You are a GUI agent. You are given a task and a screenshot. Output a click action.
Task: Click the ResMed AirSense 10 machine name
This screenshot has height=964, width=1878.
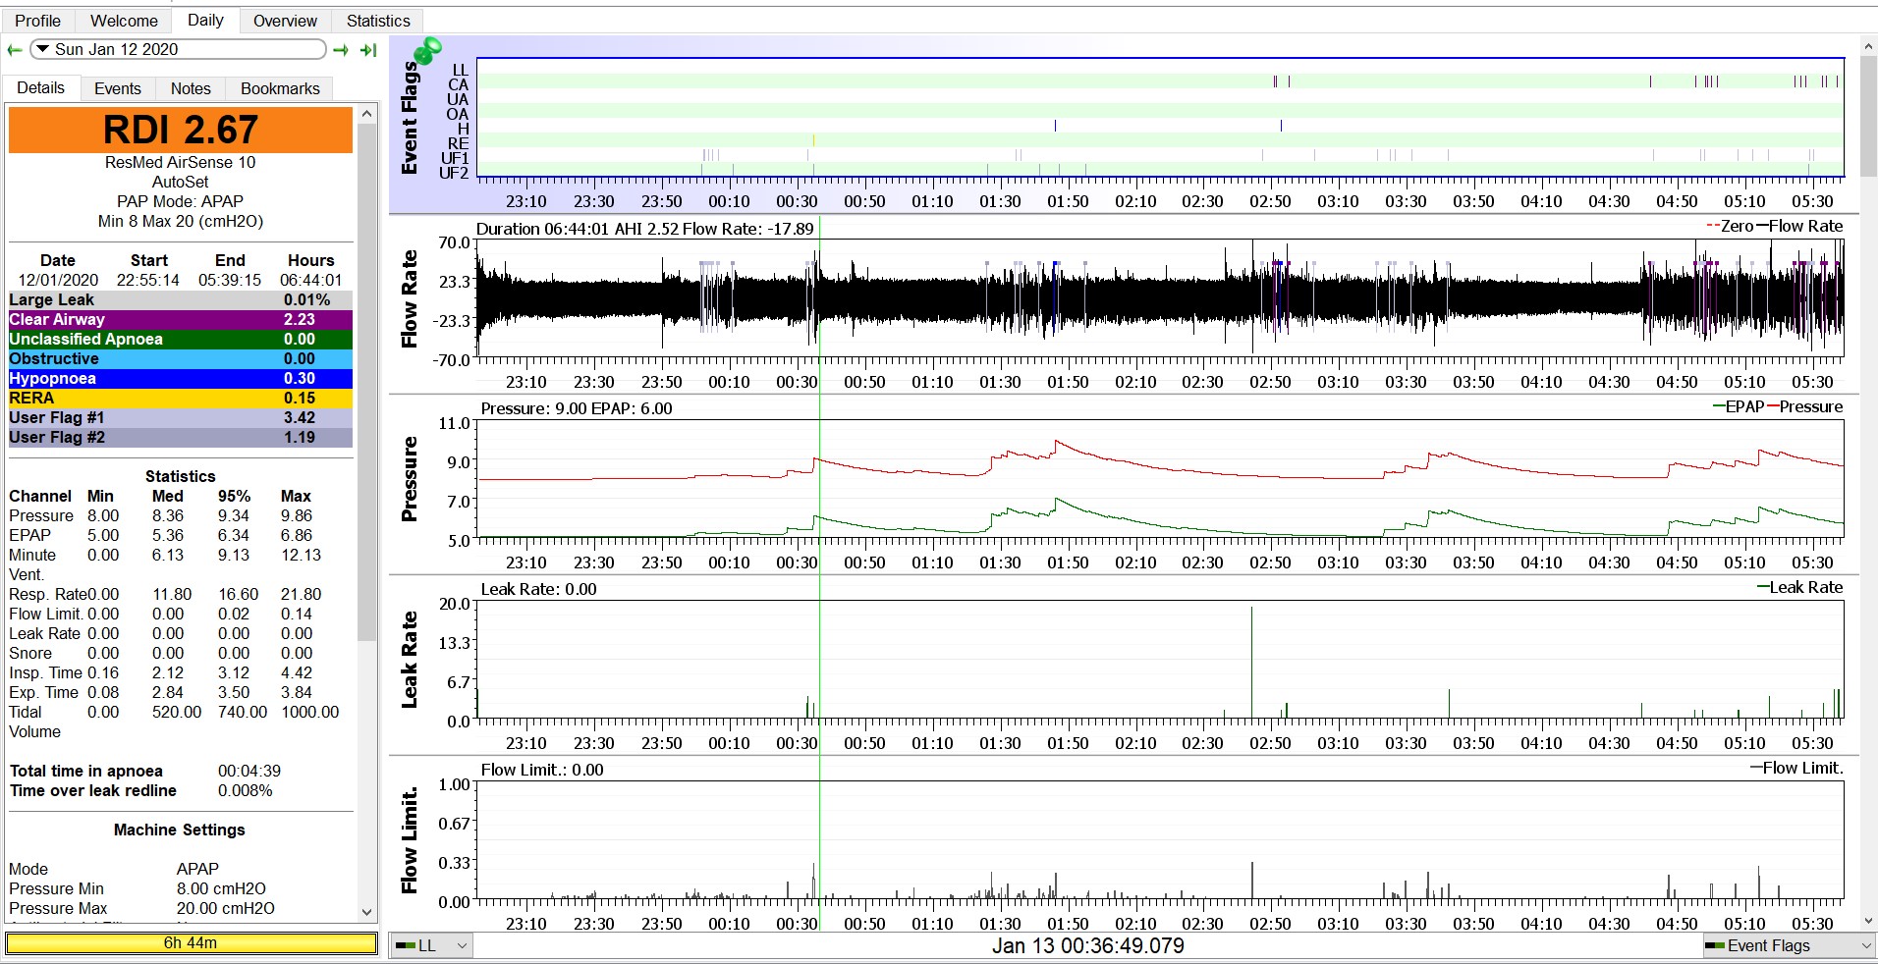(x=180, y=163)
